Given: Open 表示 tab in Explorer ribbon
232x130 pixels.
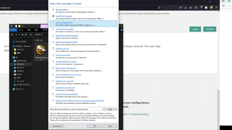Looking at the screenshot, I should coord(36,30).
